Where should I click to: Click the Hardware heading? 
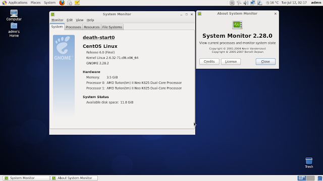pyautogui.click(x=91, y=72)
